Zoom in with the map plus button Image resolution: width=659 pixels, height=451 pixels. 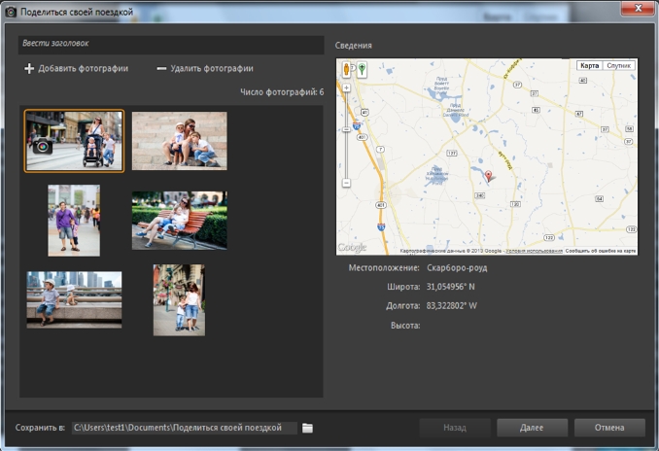[347, 87]
